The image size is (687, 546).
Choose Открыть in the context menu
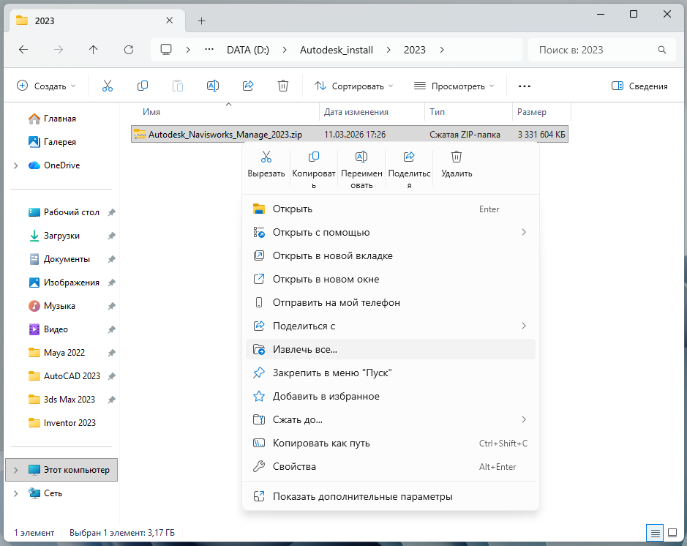pos(391,209)
